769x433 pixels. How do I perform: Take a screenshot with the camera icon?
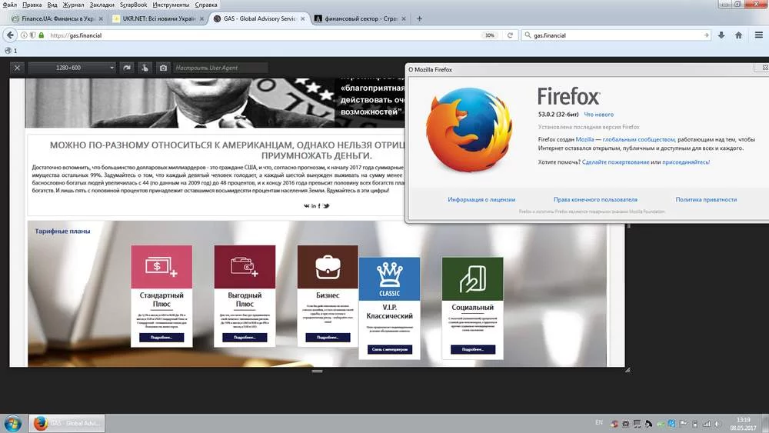click(x=163, y=68)
